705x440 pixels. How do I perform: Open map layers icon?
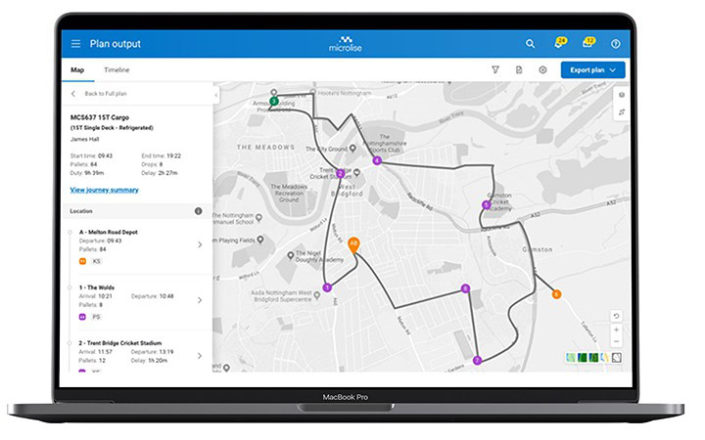622,96
